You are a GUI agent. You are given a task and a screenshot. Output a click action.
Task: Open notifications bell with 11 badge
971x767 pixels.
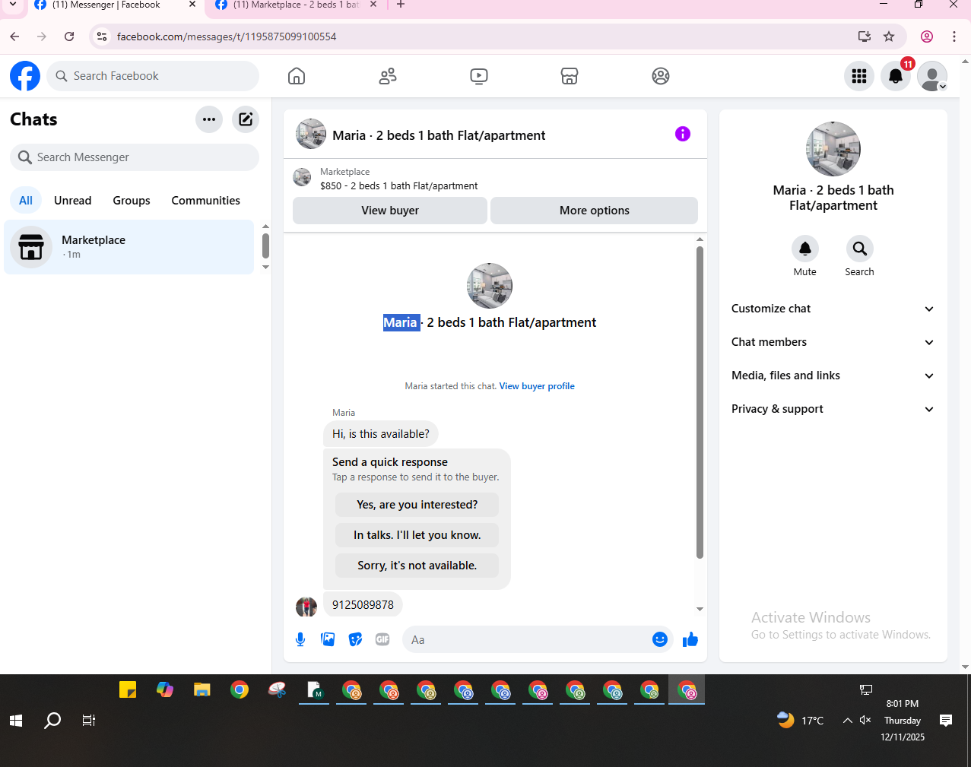point(896,76)
